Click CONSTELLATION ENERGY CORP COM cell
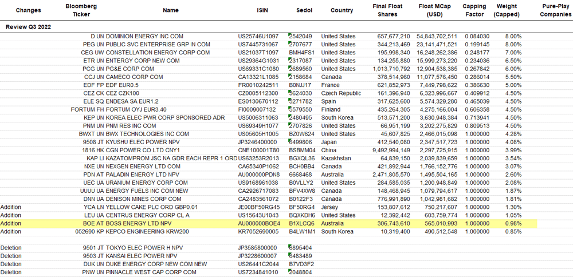The width and height of the screenshot is (573, 277). (x=158, y=53)
